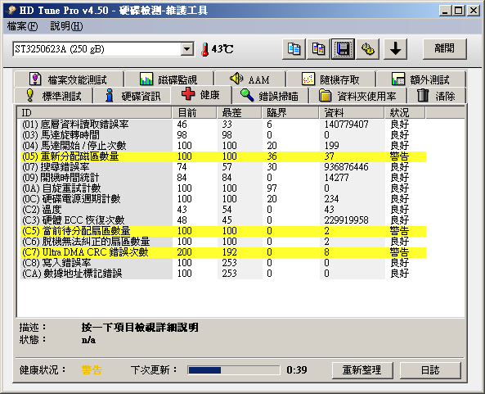Image resolution: width=485 pixels, height=394 pixels.
Task: Click the copy screenshot icon
Action: 318,49
